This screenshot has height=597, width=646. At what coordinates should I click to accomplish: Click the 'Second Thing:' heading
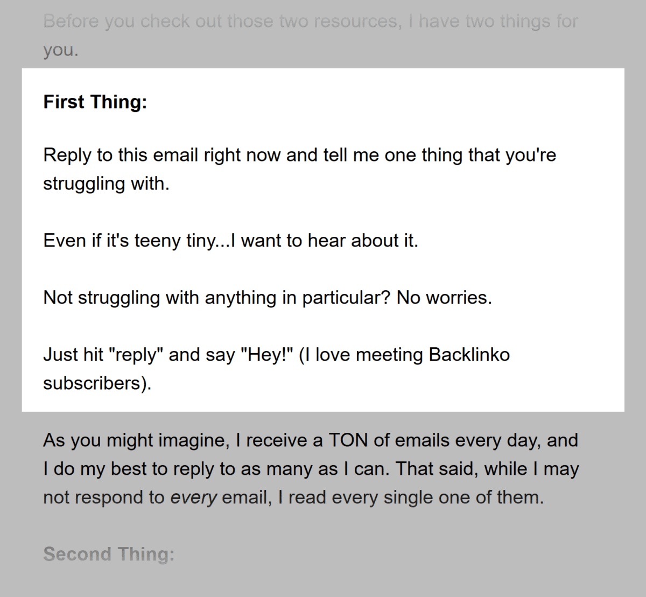109,554
